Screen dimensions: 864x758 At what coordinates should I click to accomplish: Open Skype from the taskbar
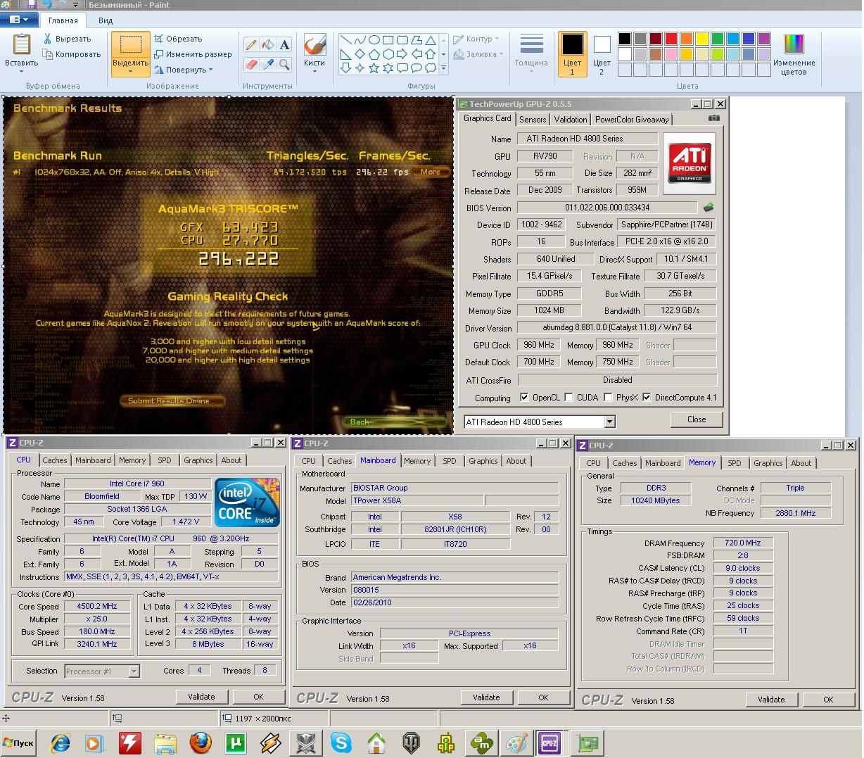[x=341, y=743]
